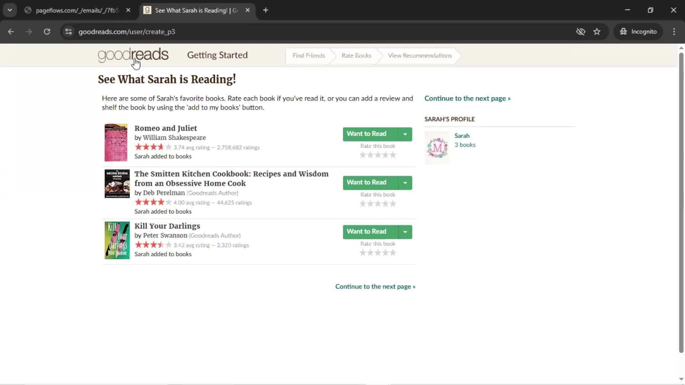Select the View Recommendations step
Screen dimensions: 685x385
tap(420, 56)
